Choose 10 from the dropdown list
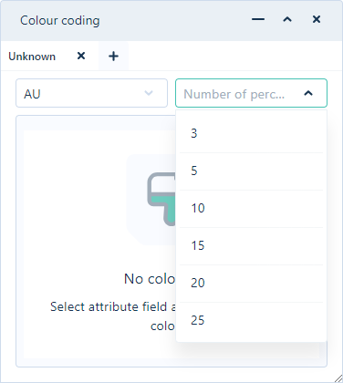This screenshot has height=383, width=343. (251, 209)
